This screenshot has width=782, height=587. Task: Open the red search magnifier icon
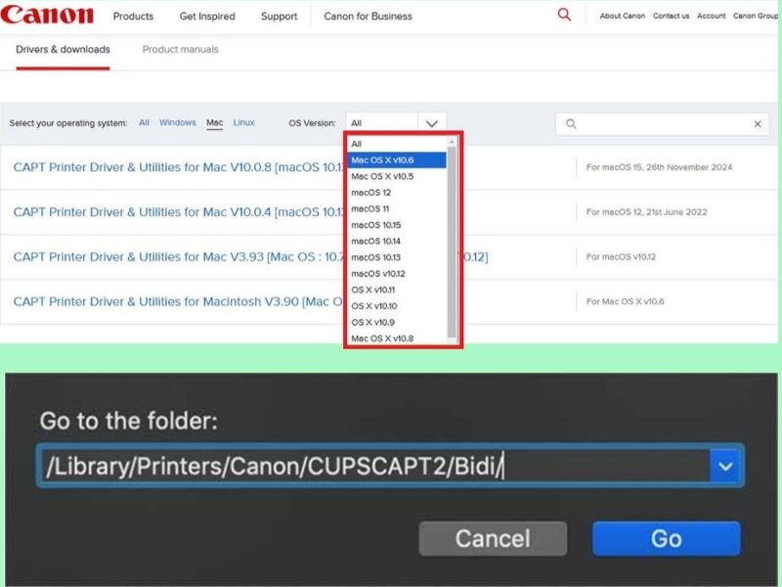564,15
